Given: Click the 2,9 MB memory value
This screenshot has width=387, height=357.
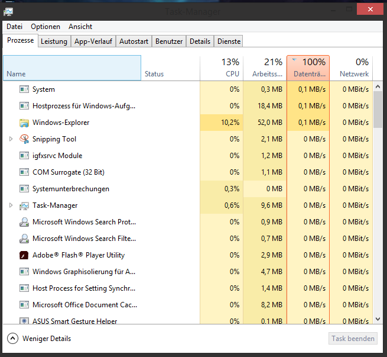Looking at the screenshot, I should coord(272,255).
